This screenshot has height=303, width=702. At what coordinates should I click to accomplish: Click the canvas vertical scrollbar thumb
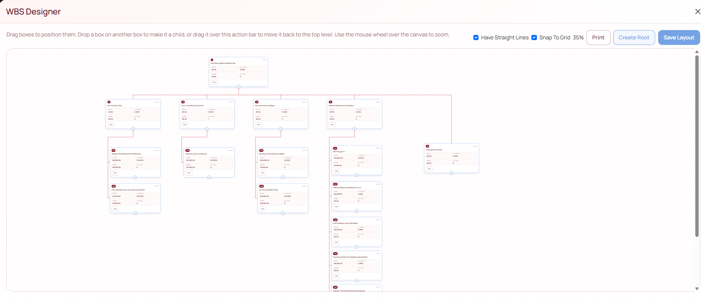pos(697,145)
